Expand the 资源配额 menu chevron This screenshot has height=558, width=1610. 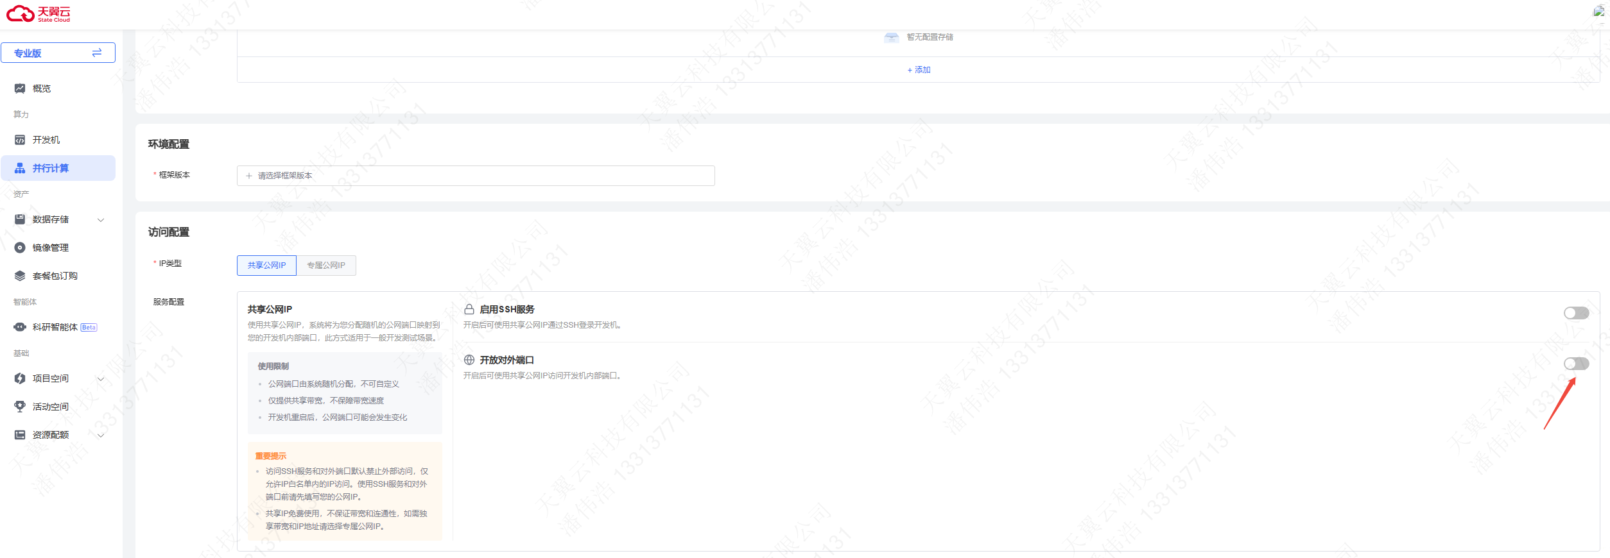[101, 435]
